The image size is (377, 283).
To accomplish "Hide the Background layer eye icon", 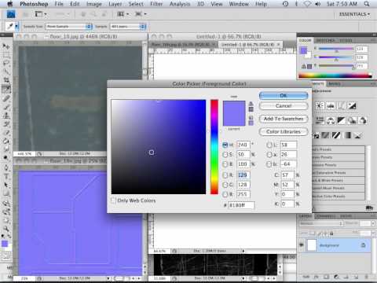I will (x=302, y=244).
